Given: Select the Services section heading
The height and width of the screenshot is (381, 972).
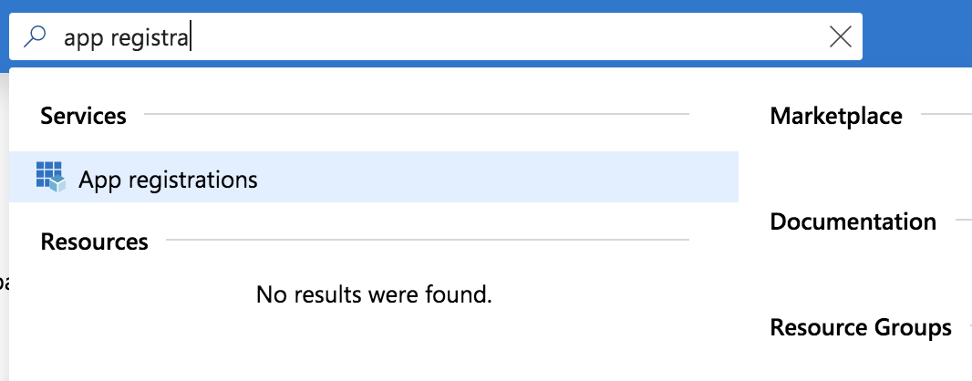Looking at the screenshot, I should (83, 116).
